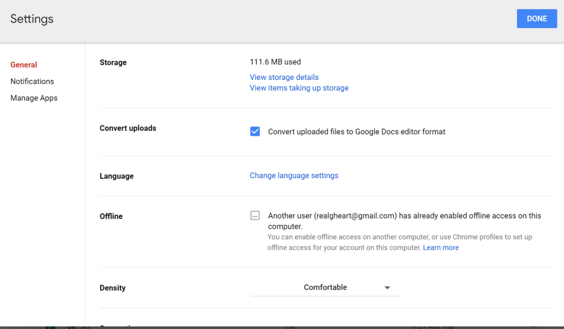Open the Learn more link
564x329 pixels.
[441, 247]
